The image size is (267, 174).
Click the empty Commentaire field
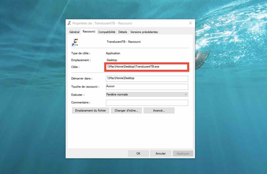(147, 103)
